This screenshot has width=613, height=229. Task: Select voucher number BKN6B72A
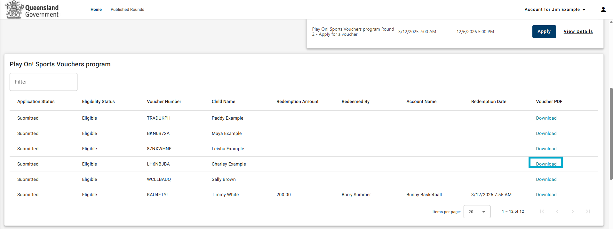(158, 133)
